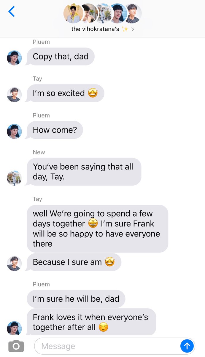The width and height of the screenshot is (205, 357).
Task: Tap the "Copy that, dad" message bubble
Action: (61, 57)
